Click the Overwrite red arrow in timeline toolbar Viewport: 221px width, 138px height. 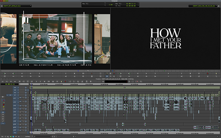pos(66,82)
